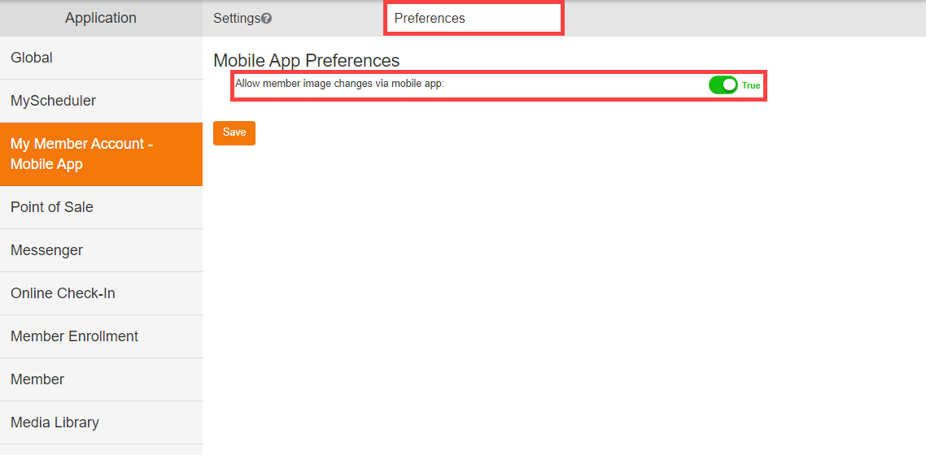Open the Preferences tab
The width and height of the screenshot is (926, 455).
coord(474,18)
